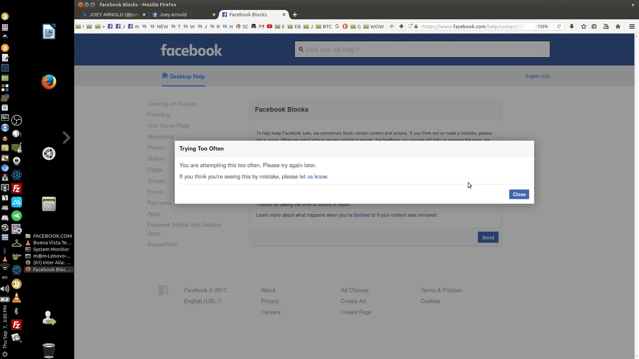Open the Careers footer link

coord(271,312)
